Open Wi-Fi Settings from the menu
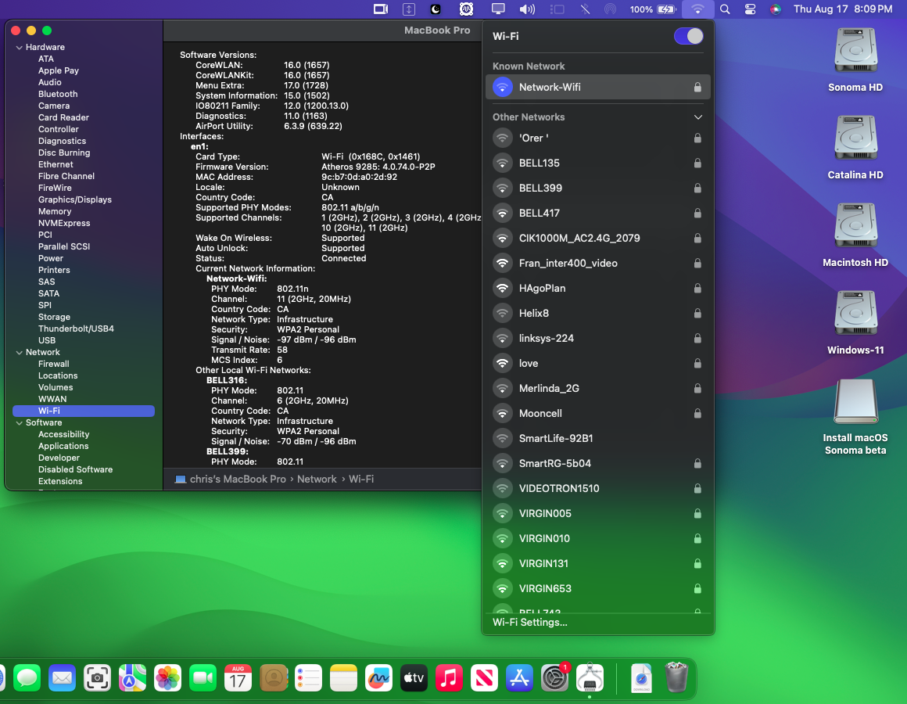The height and width of the screenshot is (704, 907). point(530,623)
